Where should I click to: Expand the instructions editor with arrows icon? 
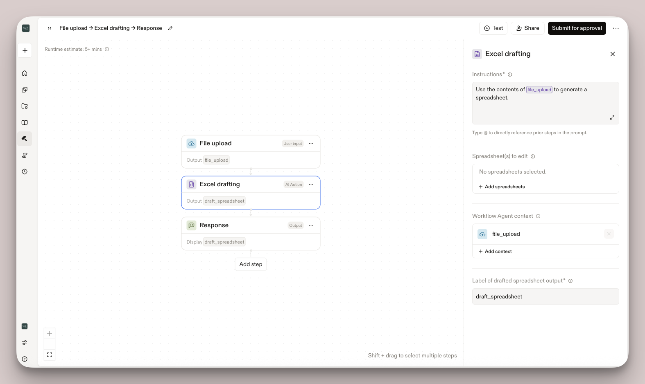point(612,117)
